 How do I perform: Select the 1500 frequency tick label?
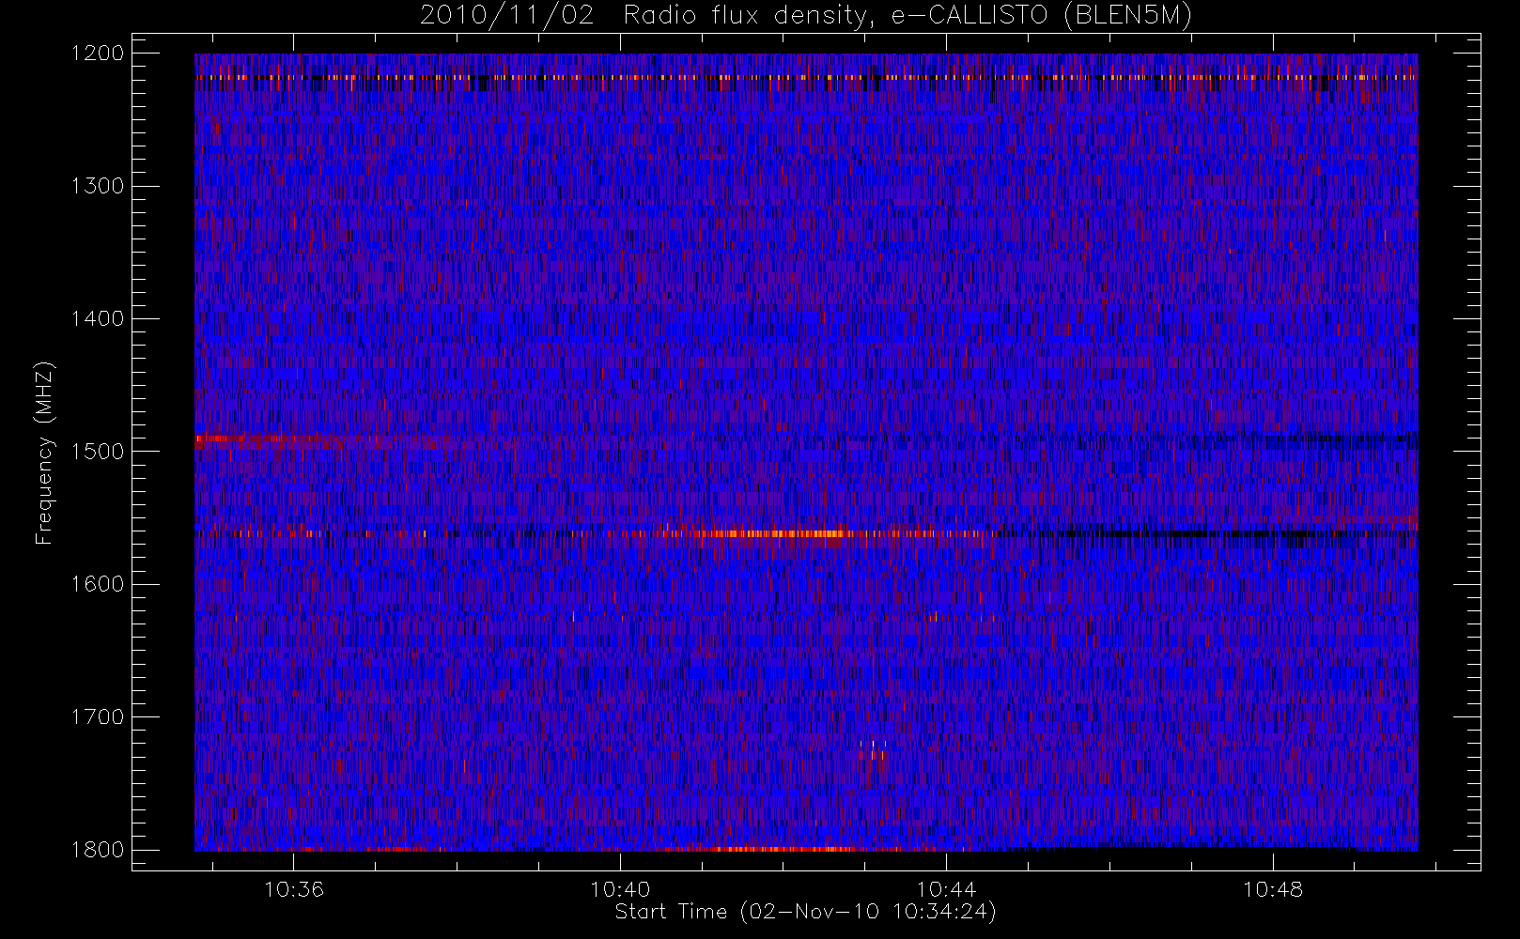98,452
